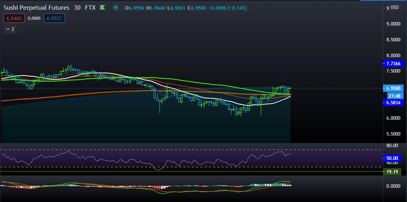Click the 7.5000 price axis label
407x202 pixels.
(x=393, y=71)
